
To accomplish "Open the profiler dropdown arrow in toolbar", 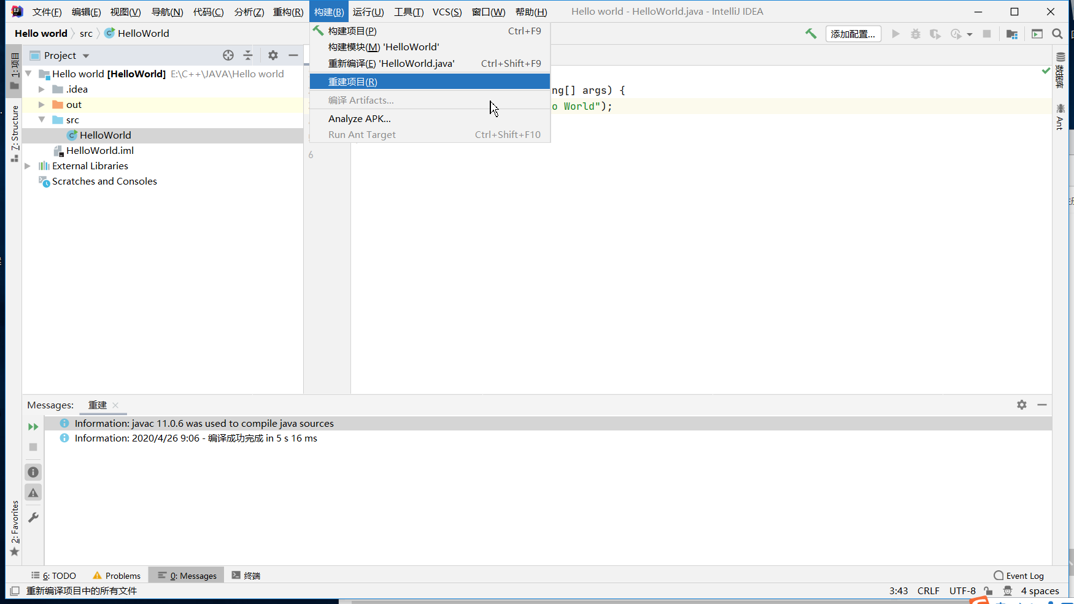I will click(970, 34).
